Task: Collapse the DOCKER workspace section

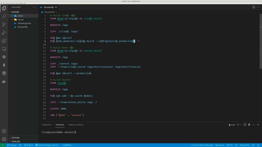Action: pyautogui.click(x=23, y=12)
